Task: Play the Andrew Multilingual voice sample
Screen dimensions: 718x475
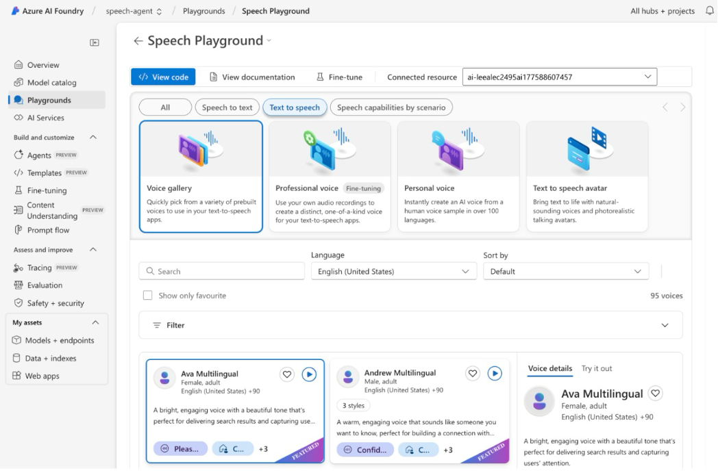Action: tap(495, 374)
